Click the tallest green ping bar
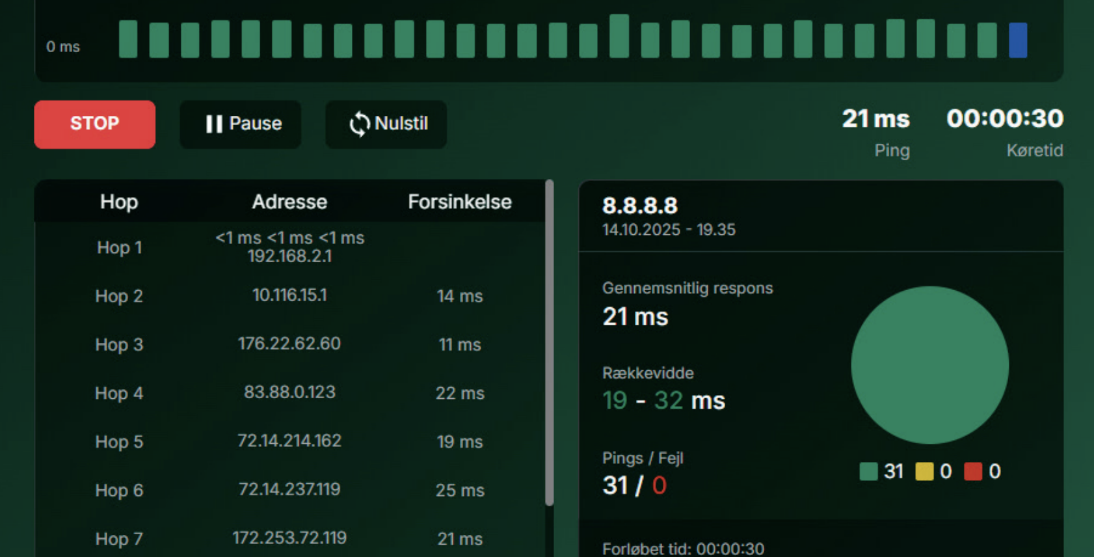The image size is (1094, 557). click(x=619, y=36)
